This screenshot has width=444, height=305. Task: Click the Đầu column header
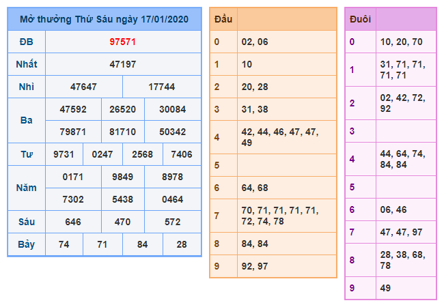(223, 19)
